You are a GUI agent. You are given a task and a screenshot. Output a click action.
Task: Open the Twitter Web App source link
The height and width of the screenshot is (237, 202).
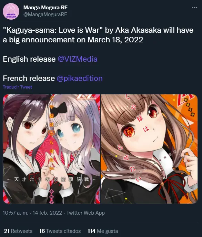point(85,213)
